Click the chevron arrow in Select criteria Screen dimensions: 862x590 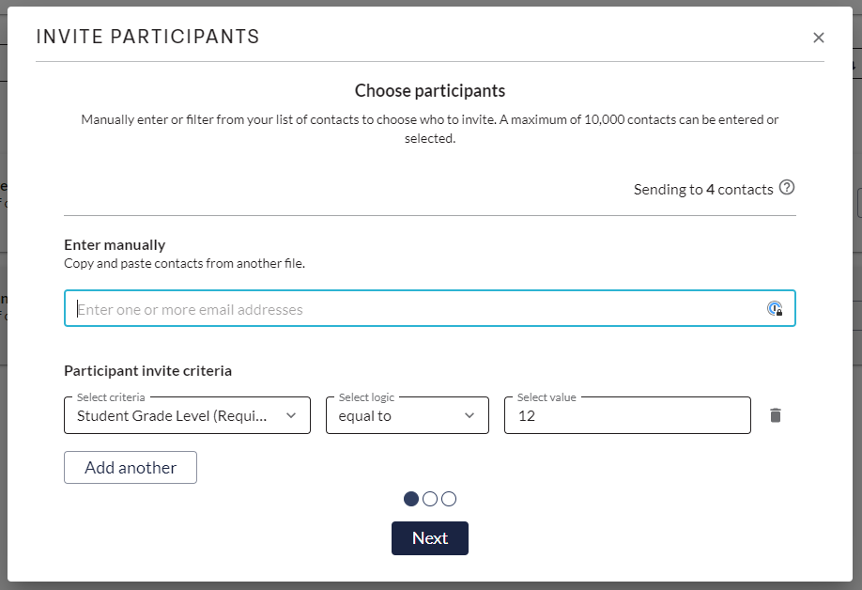(x=290, y=415)
